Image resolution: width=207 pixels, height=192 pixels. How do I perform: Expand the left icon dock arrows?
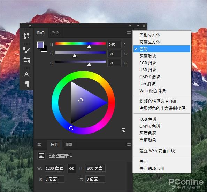tap(30, 25)
